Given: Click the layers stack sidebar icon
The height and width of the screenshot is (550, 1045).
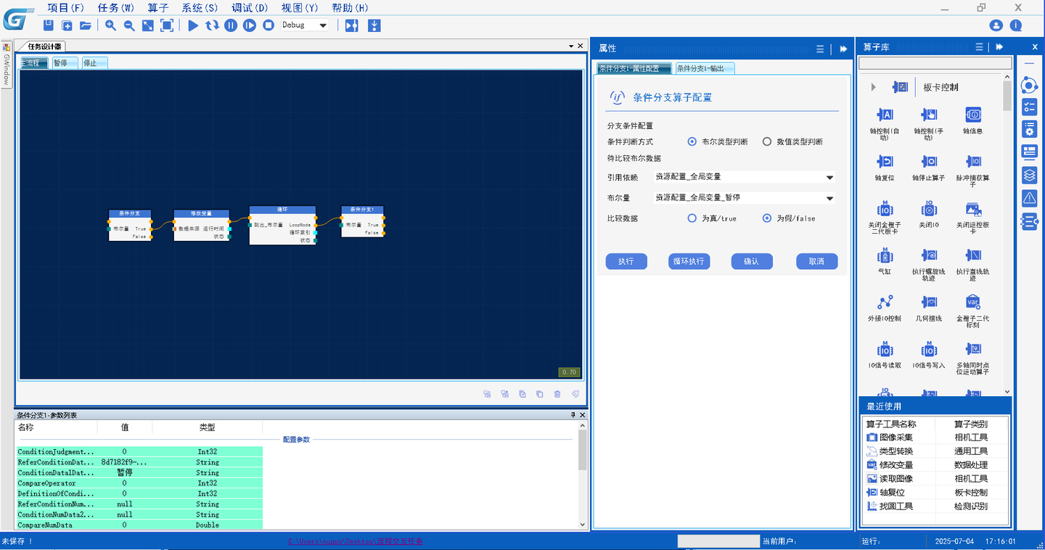Looking at the screenshot, I should tap(1029, 175).
